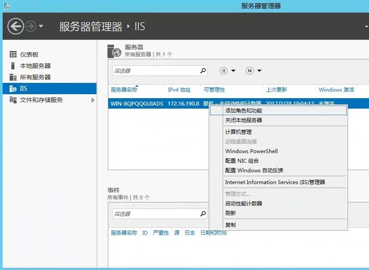This screenshot has height=270, width=369.
Task: Click the IP address 172.16.190.8 cell
Action: (183, 104)
